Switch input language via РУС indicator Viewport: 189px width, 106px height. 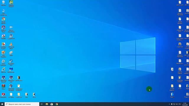(180, 104)
